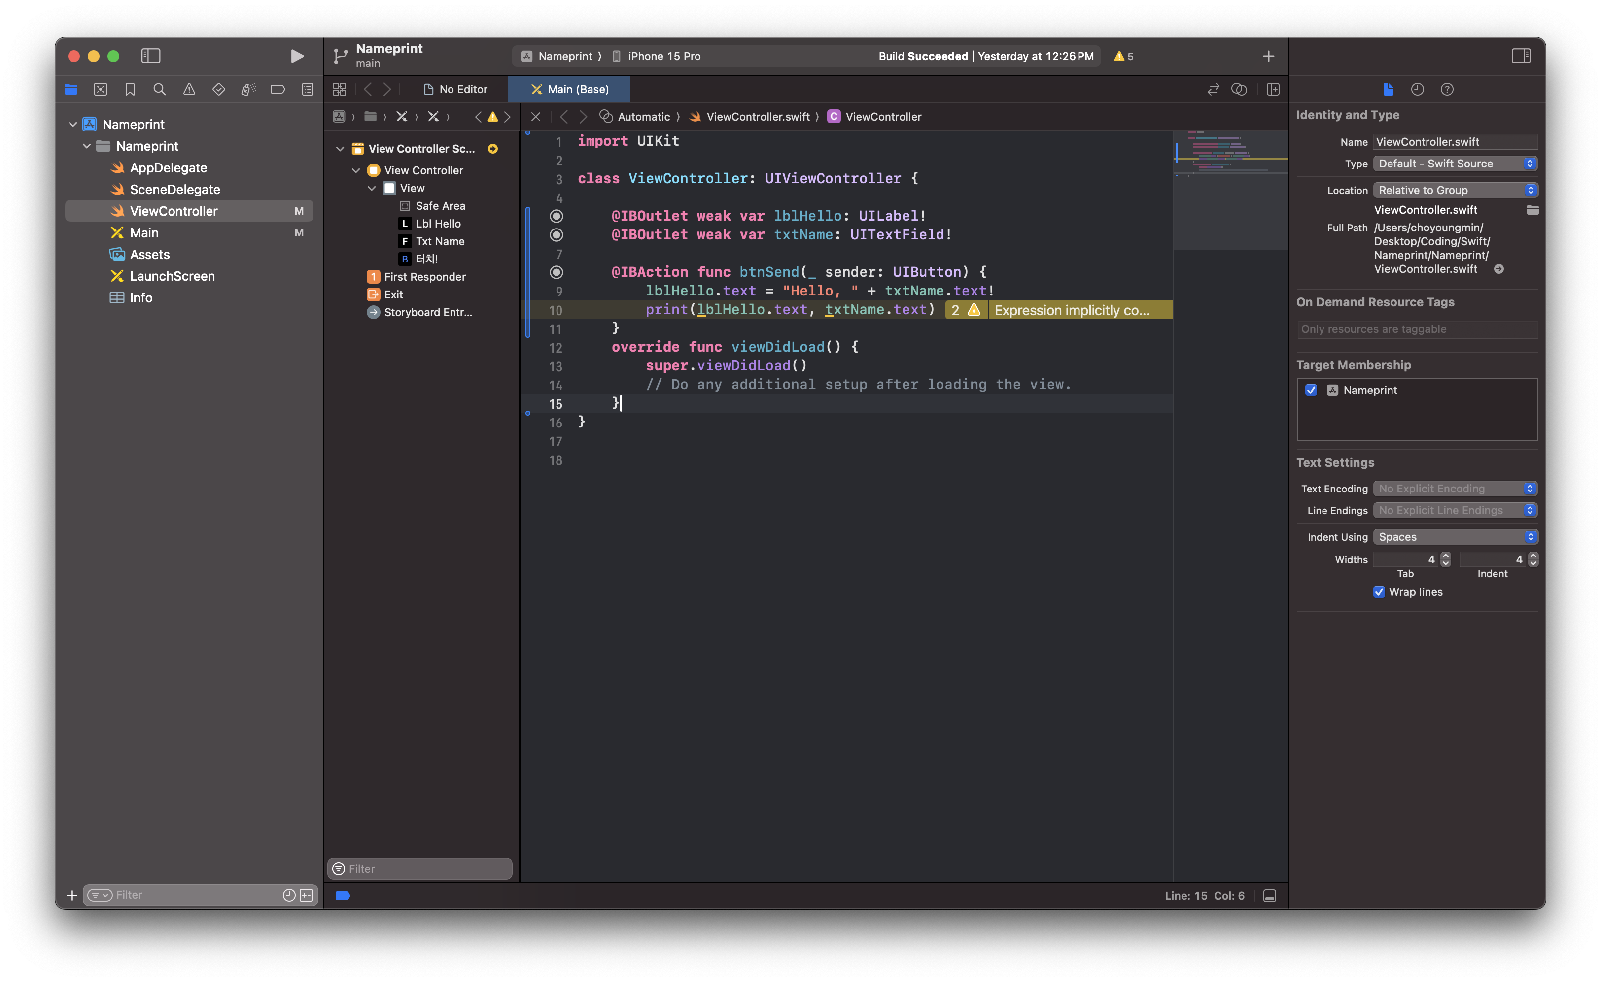
Task: Click Add Editor on Right icon
Action: coord(1273,89)
